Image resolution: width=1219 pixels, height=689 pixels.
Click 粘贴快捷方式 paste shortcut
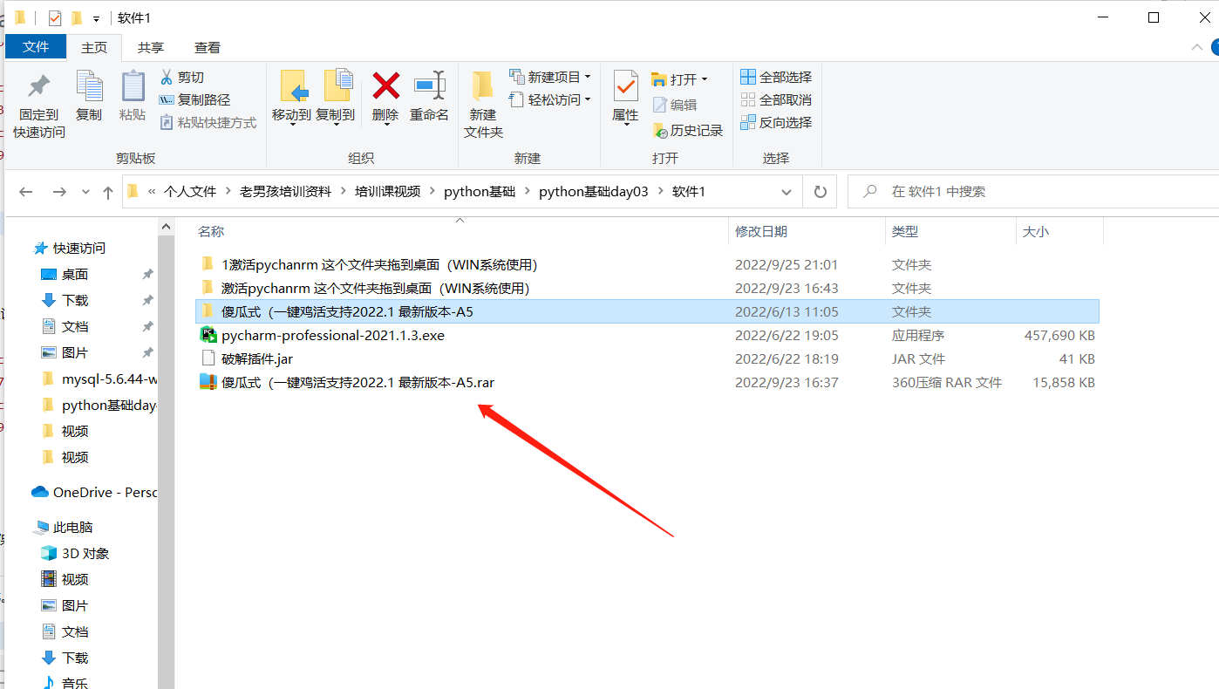coord(208,123)
